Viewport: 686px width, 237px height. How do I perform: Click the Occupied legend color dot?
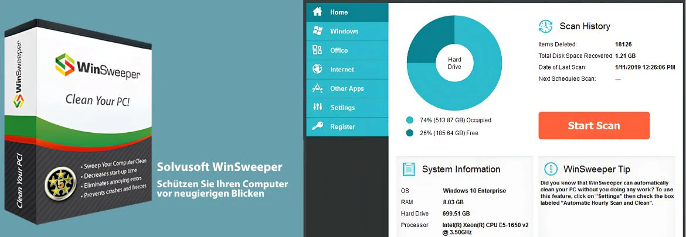[410, 120]
